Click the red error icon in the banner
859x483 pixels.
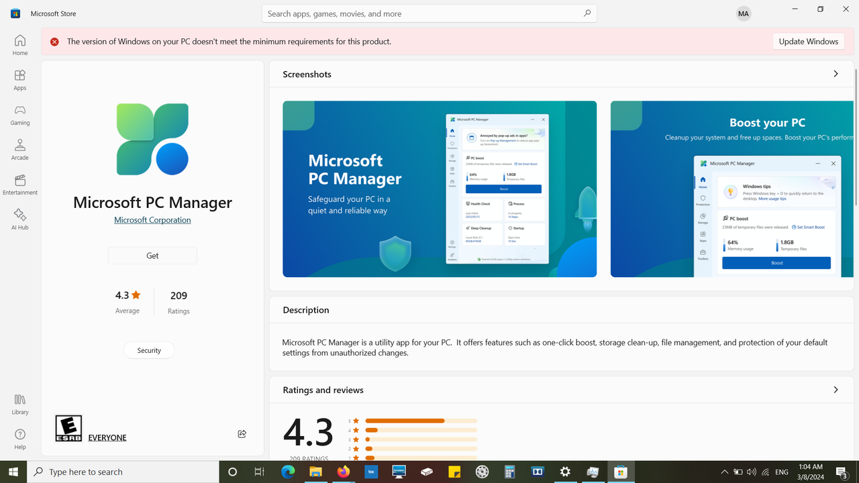coord(54,42)
